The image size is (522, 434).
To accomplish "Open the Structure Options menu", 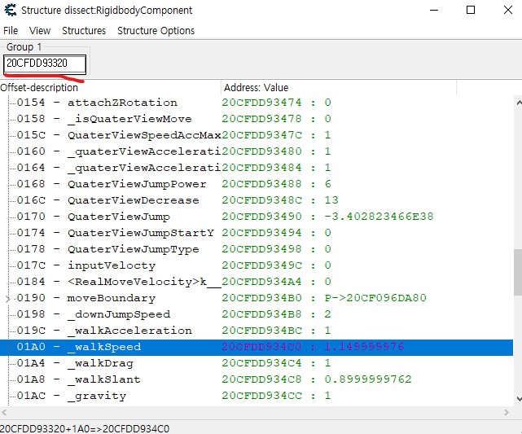I will [x=156, y=30].
